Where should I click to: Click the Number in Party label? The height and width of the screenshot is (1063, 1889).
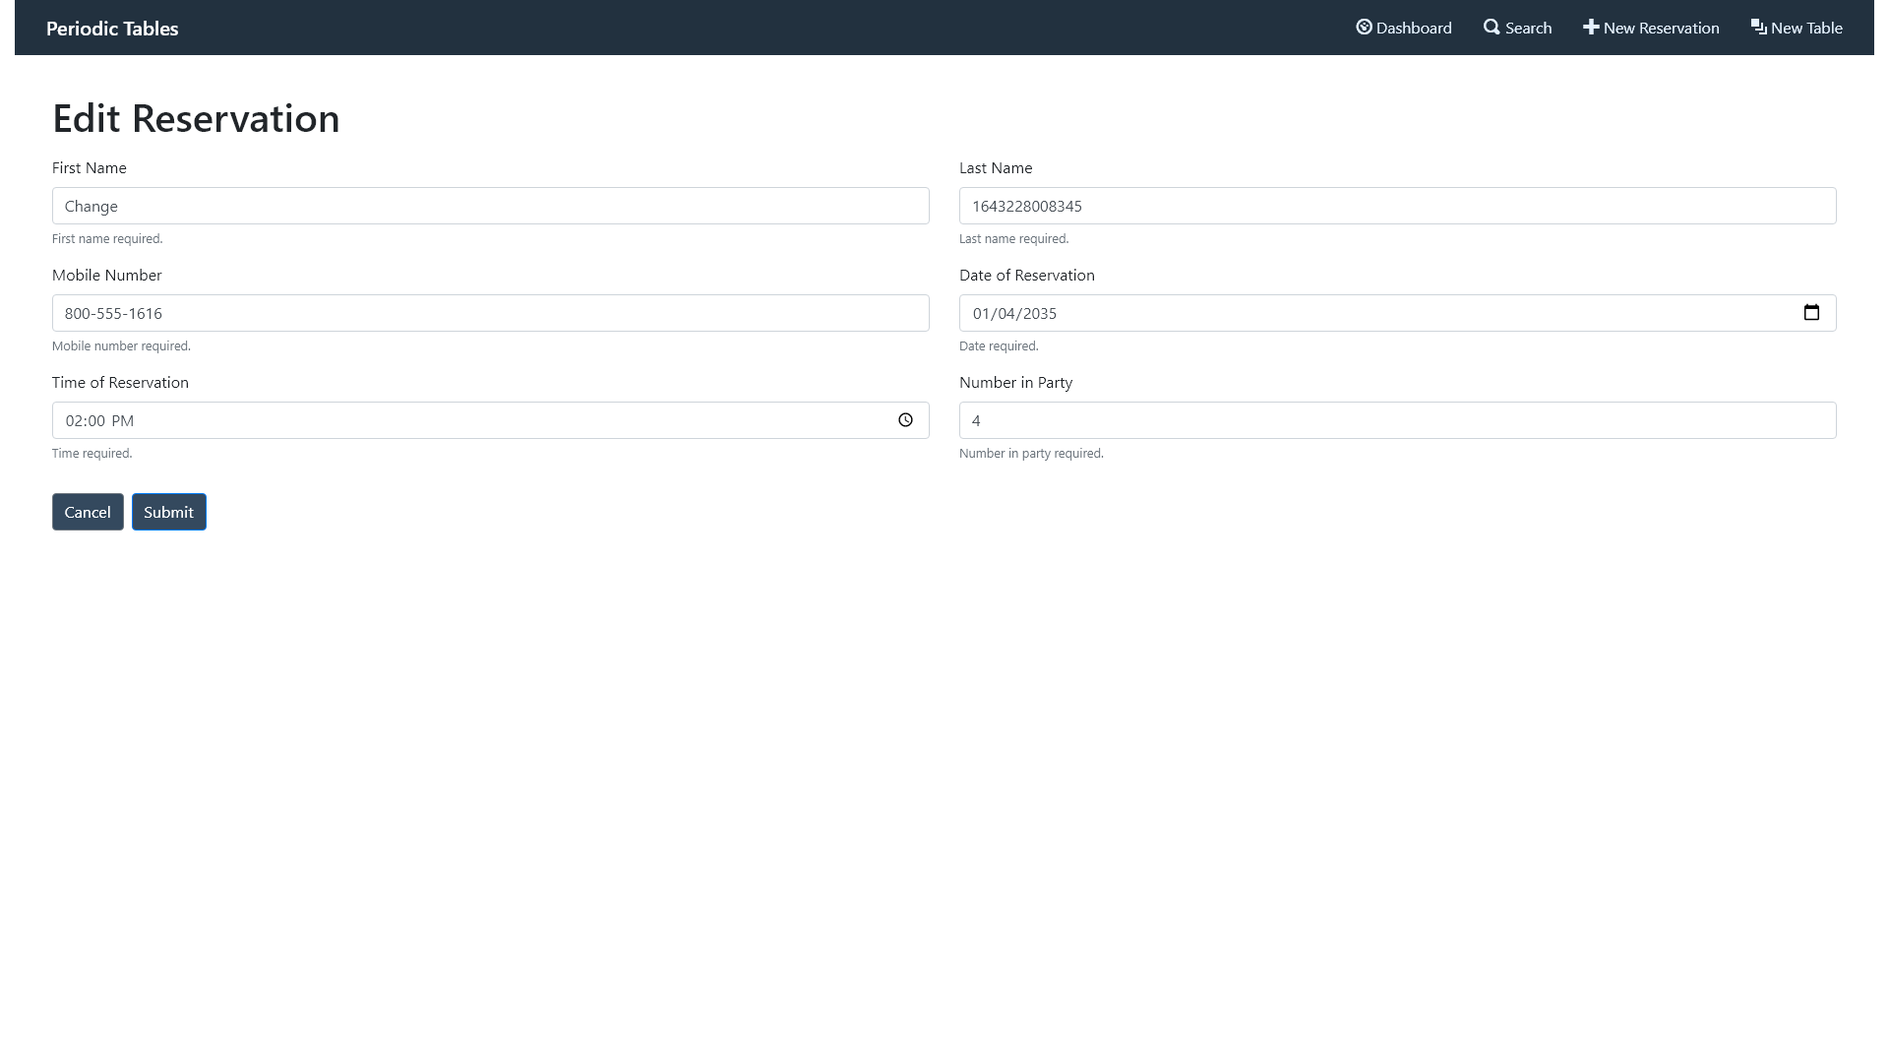coord(1015,383)
